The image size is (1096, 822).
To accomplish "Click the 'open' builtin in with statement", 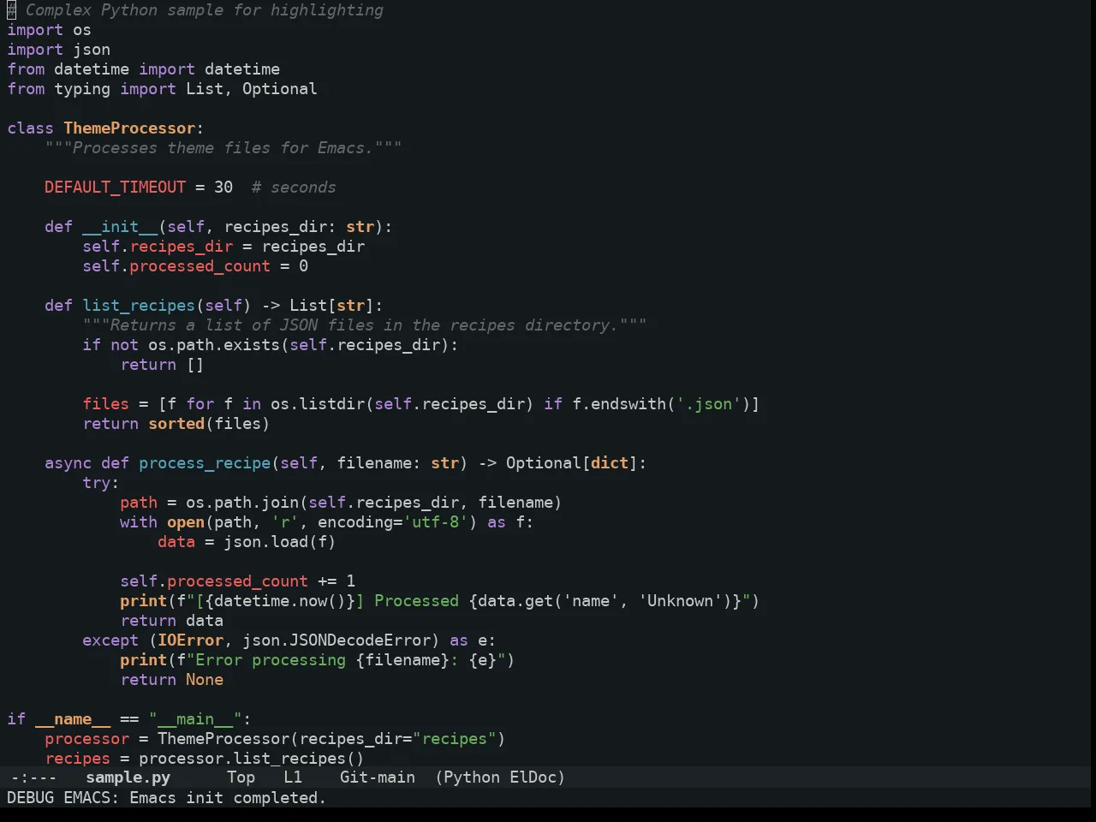I will point(186,522).
